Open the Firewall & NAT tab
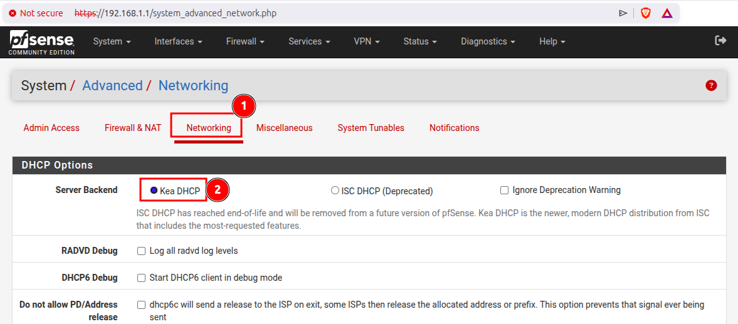 (x=133, y=128)
